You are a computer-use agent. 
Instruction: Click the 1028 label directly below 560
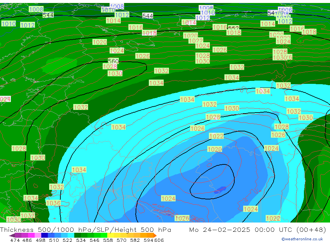pos(110,67)
